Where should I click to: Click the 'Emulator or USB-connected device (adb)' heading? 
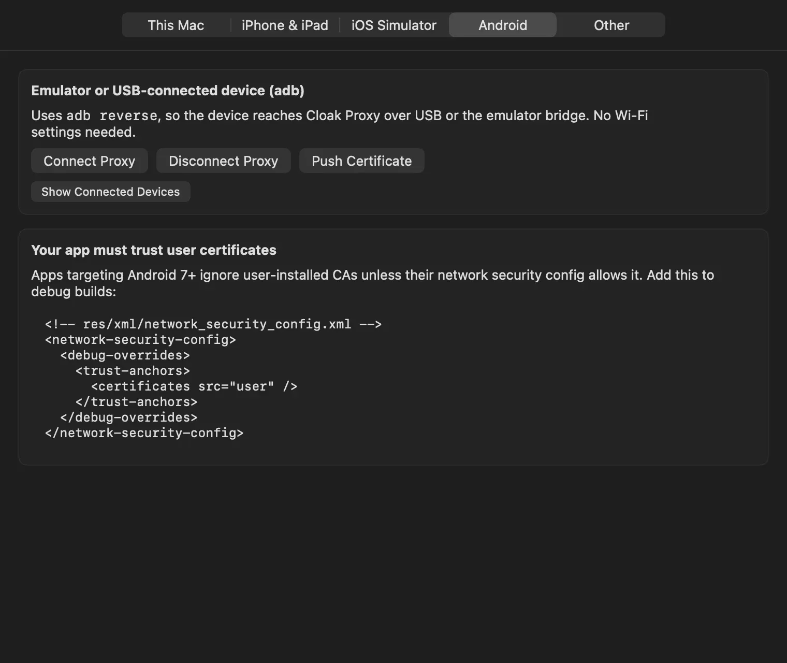pos(168,91)
